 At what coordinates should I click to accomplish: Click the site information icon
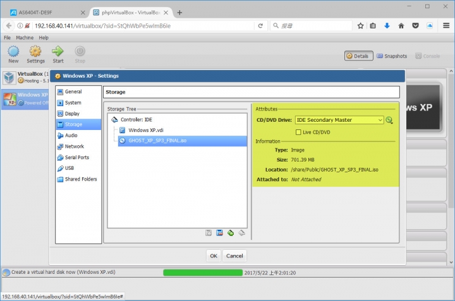pyautogui.click(x=20, y=26)
